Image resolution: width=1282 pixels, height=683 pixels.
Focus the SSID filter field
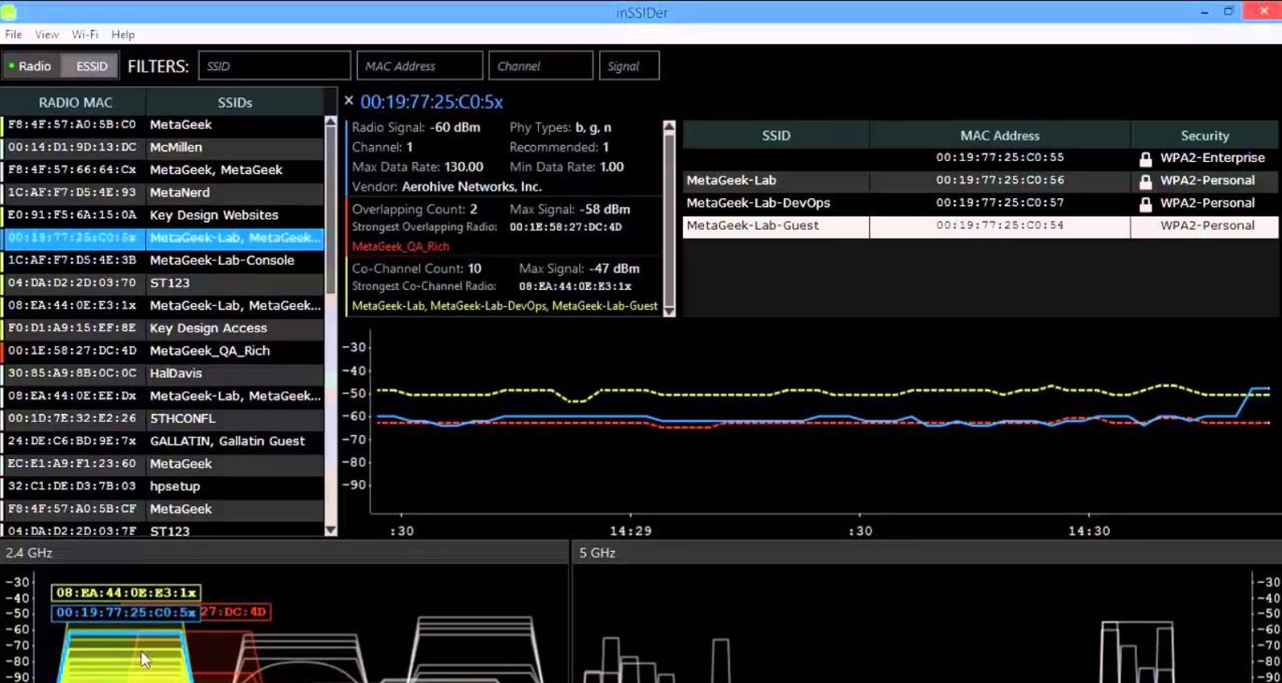(275, 66)
